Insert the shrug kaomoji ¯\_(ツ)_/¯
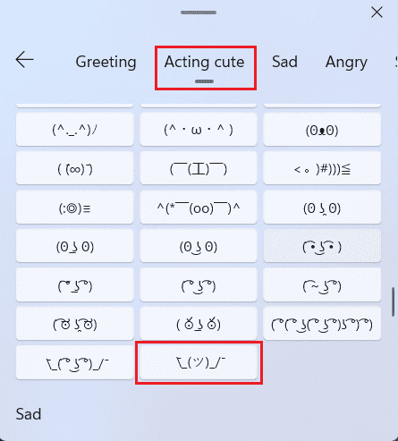This screenshot has height=441, width=398. 199,362
